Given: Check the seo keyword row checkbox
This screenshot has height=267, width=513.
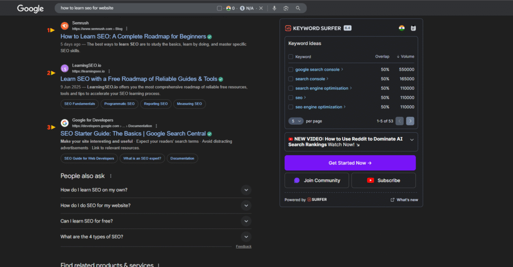Looking at the screenshot, I should (x=291, y=98).
